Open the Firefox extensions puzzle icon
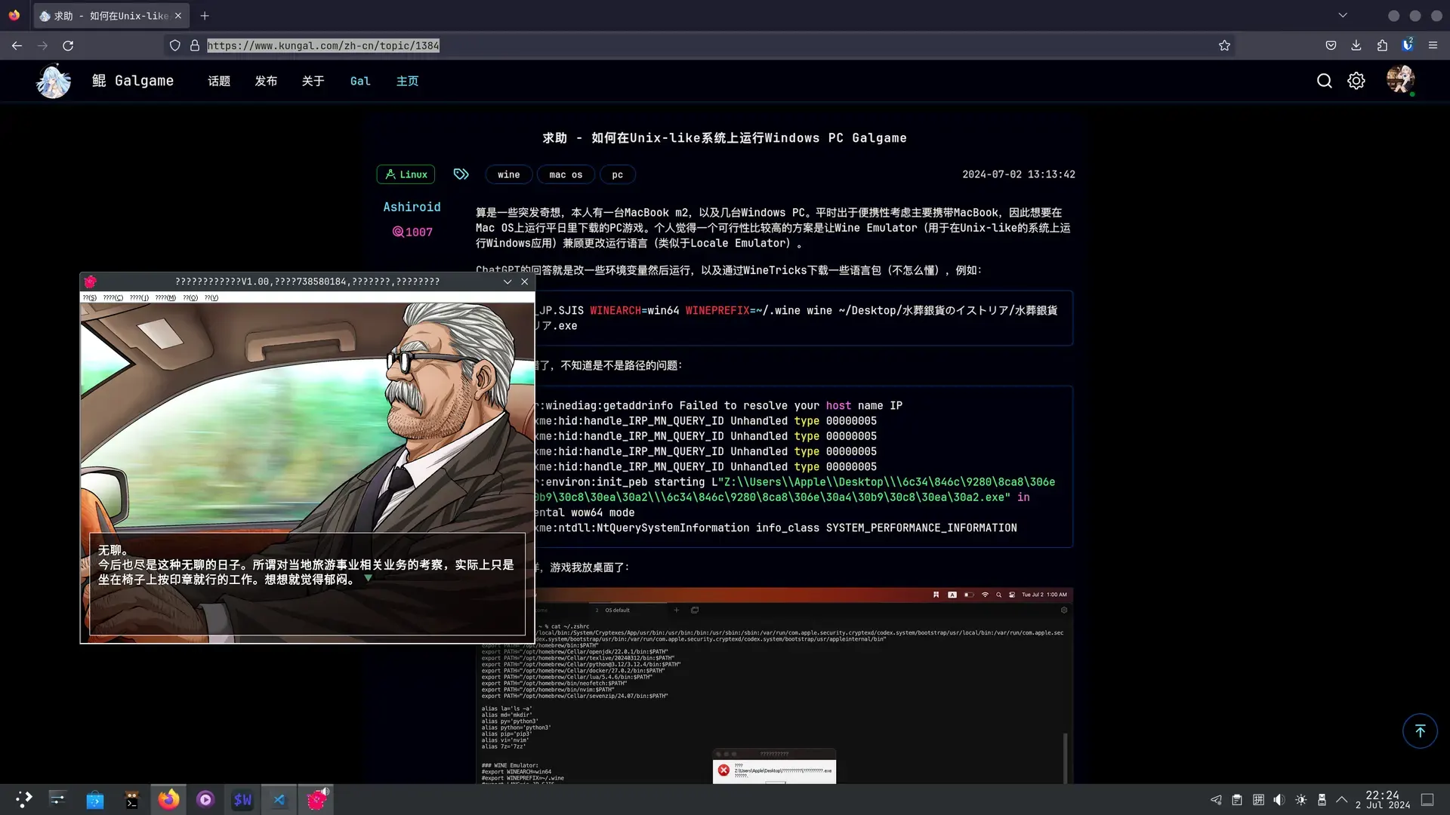The width and height of the screenshot is (1450, 815). pyautogui.click(x=1382, y=45)
